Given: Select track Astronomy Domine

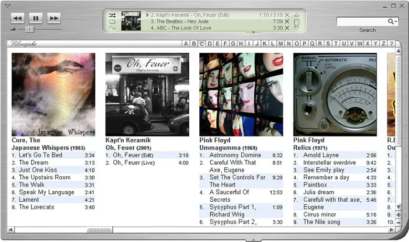Looking at the screenshot, I should pyautogui.click(x=241, y=155).
